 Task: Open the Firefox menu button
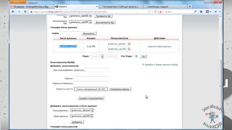click(18, 1)
